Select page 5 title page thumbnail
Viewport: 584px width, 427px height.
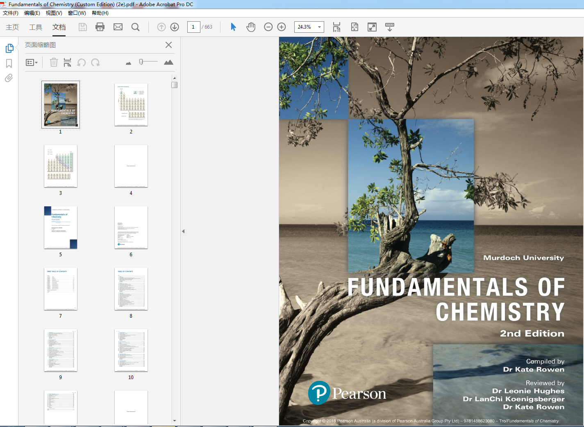[61, 228]
